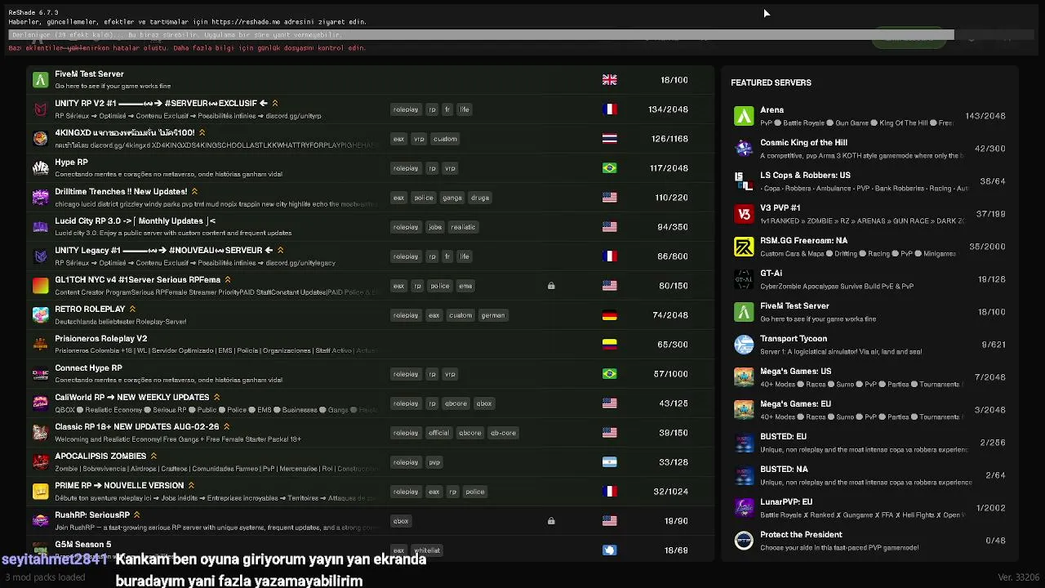
Task: Select the 'realistic' tag on Lucid City row
Action: pos(463,227)
